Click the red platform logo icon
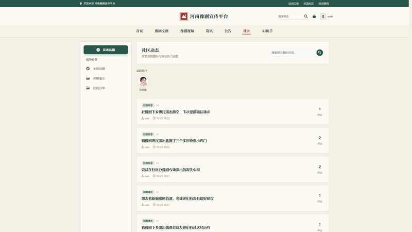Image resolution: width=412 pixels, height=232 pixels. (x=184, y=16)
